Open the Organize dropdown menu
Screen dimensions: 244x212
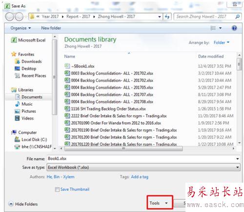[20, 28]
